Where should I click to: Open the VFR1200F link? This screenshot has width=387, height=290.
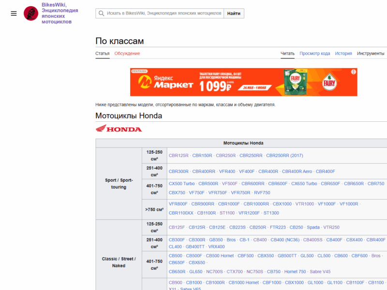[x=249, y=213]
